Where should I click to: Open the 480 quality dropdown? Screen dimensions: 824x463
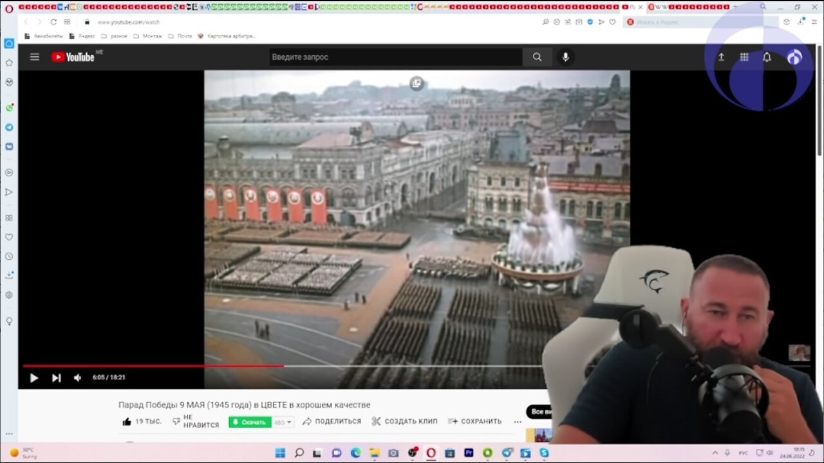283,422
